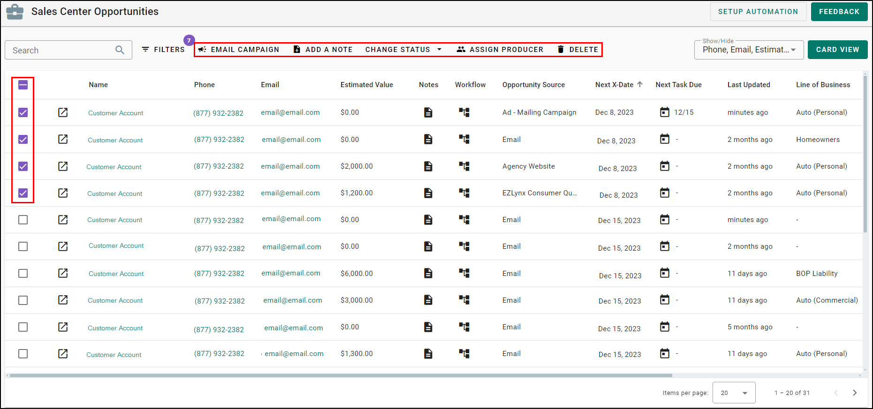Image resolution: width=873 pixels, height=409 pixels.
Task: Open the Items per page dropdown
Action: click(734, 393)
